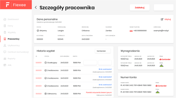Click the first Brak zastrzeżeń link
This screenshot has height=98, width=176.
point(105,69)
